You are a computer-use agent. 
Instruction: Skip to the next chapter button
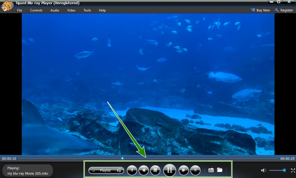click(x=195, y=170)
